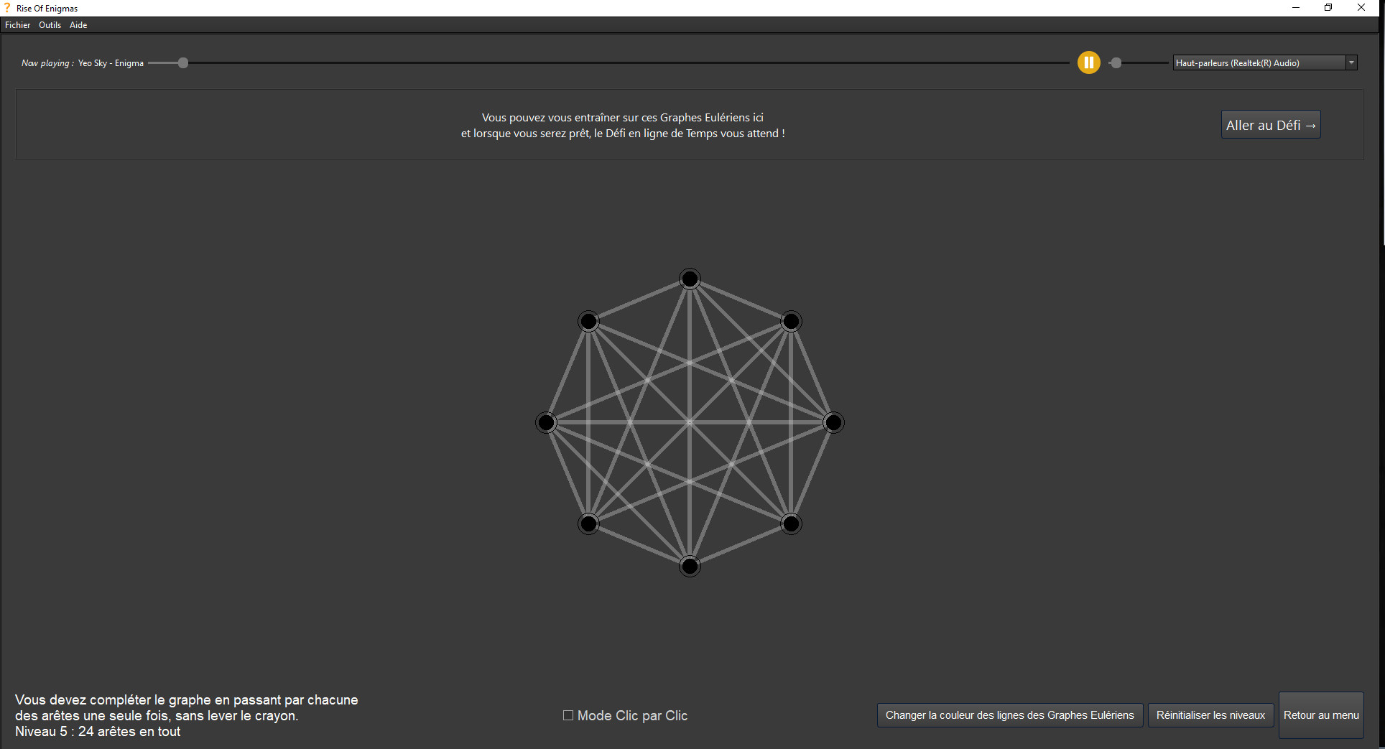The image size is (1385, 749).
Task: Pause the currently playing music
Action: pyautogui.click(x=1088, y=62)
